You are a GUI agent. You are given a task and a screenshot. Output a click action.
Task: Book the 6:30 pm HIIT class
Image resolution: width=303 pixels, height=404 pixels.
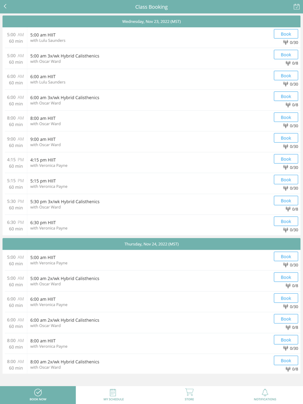click(286, 221)
